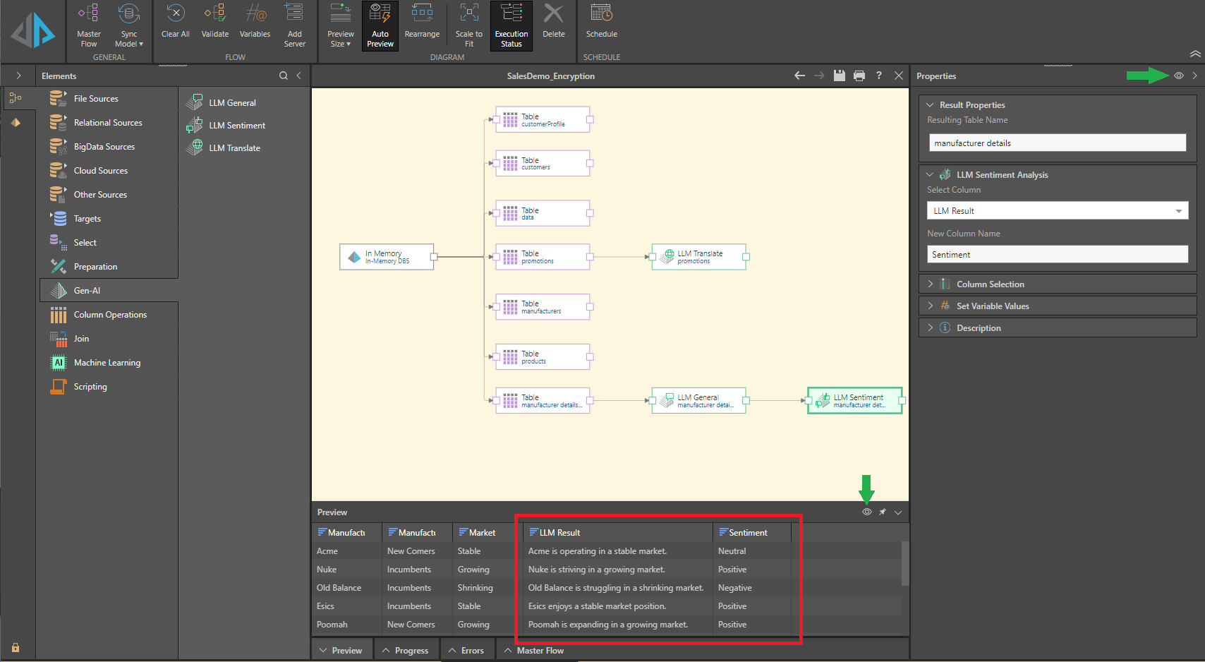
Task: Switch to the Errors tab
Action: 471,651
